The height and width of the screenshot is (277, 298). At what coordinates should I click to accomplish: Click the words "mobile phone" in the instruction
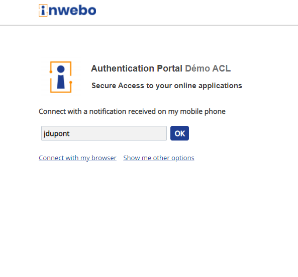tap(203, 111)
